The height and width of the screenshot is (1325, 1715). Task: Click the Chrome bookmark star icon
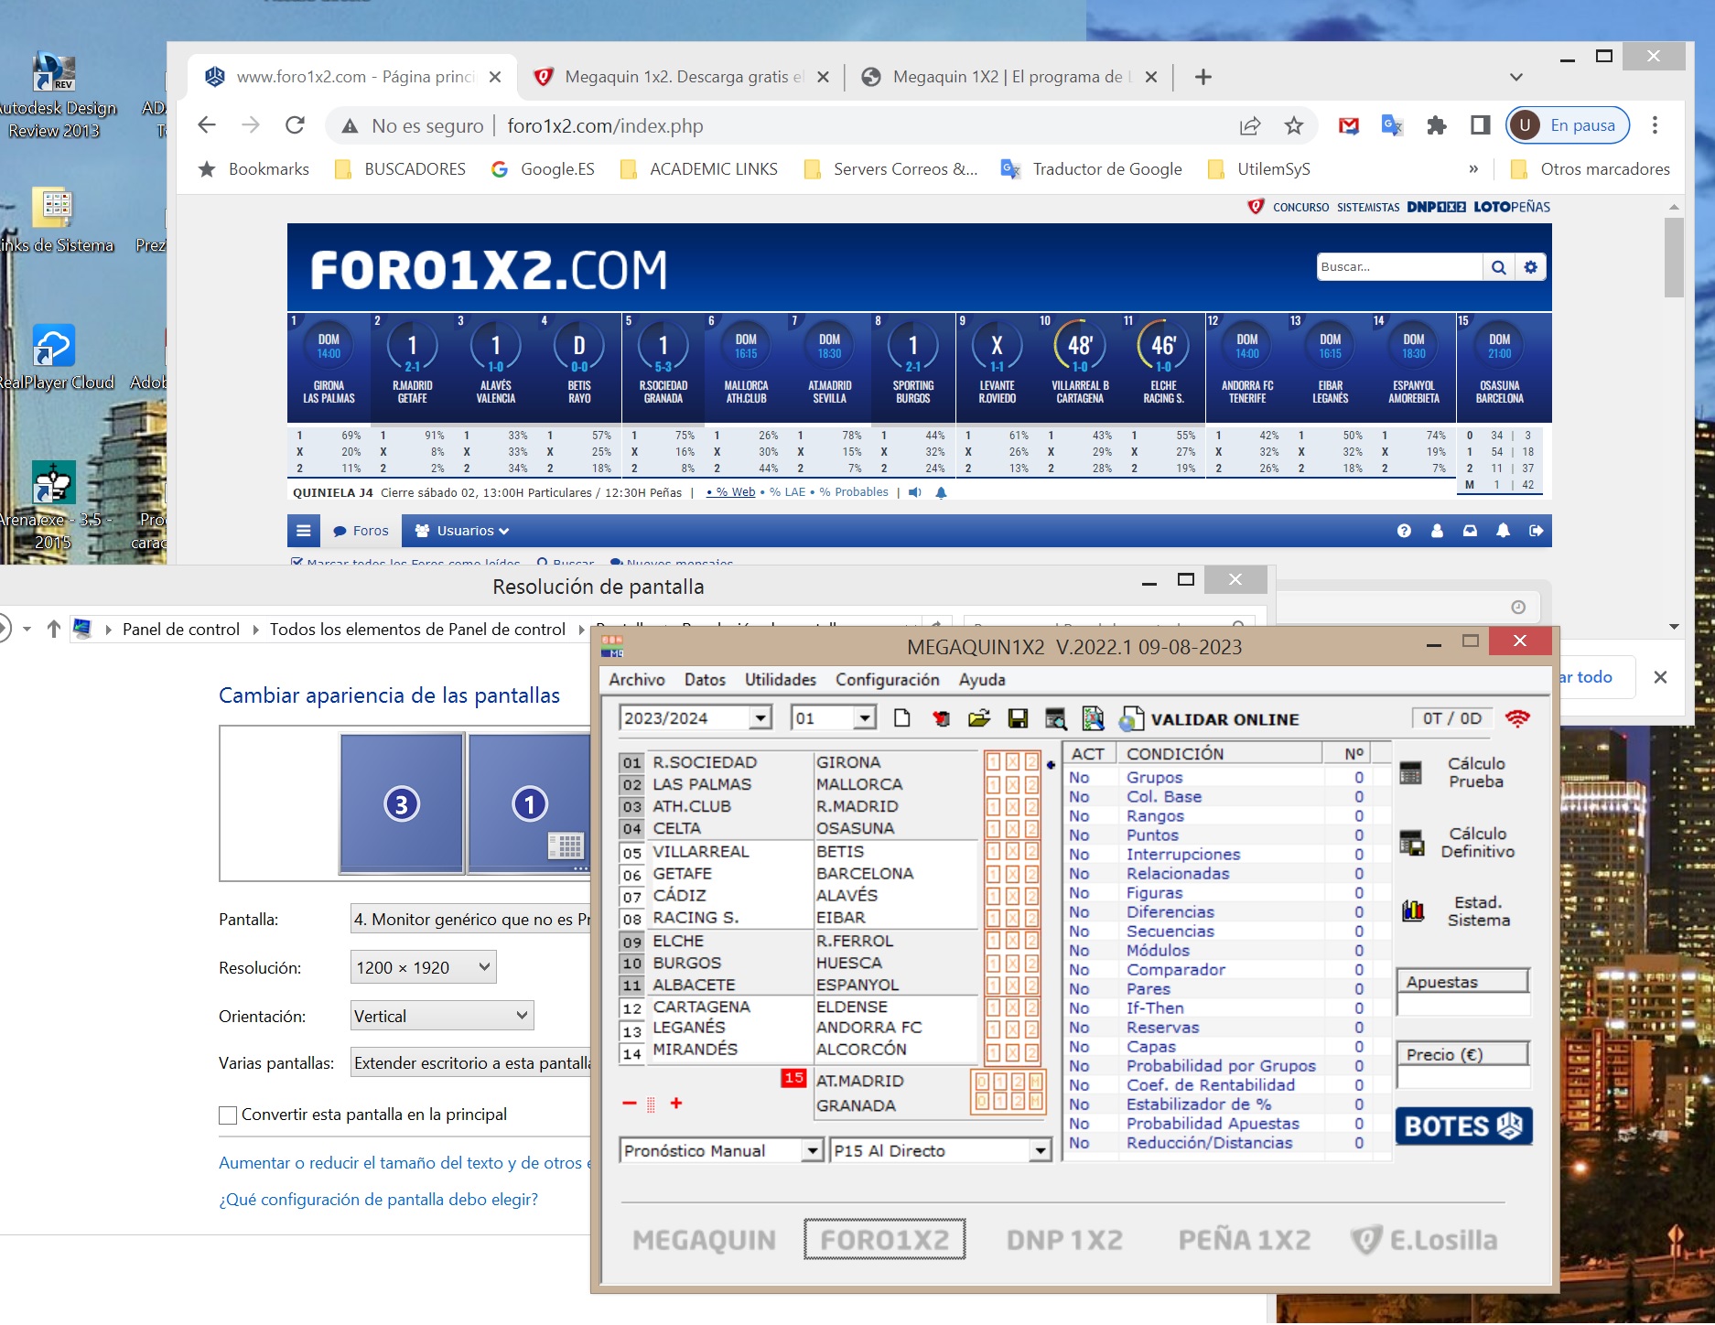click(1293, 126)
